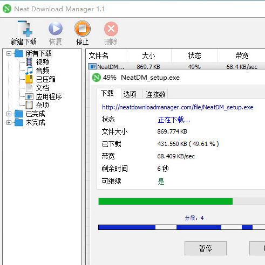Viewport: 265px width, 265px height.
Task: Click the 分段: 4 segments label
Action: point(194,218)
